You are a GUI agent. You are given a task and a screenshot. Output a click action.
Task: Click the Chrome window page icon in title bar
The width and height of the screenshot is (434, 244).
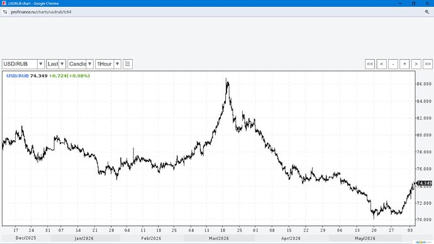(4, 3)
